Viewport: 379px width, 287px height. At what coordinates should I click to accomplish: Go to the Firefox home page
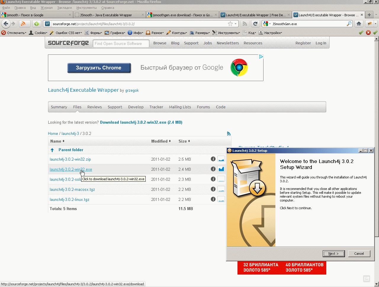[359, 24]
